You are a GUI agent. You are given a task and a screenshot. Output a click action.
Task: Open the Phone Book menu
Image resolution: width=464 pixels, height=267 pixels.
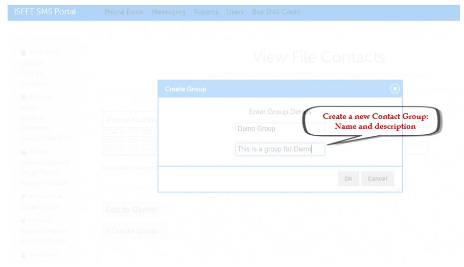point(124,12)
